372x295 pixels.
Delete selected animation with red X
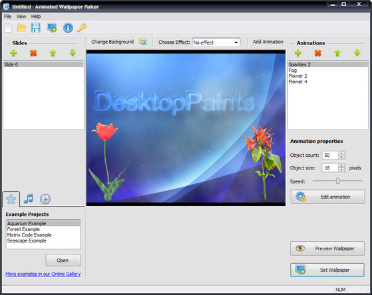click(318, 53)
